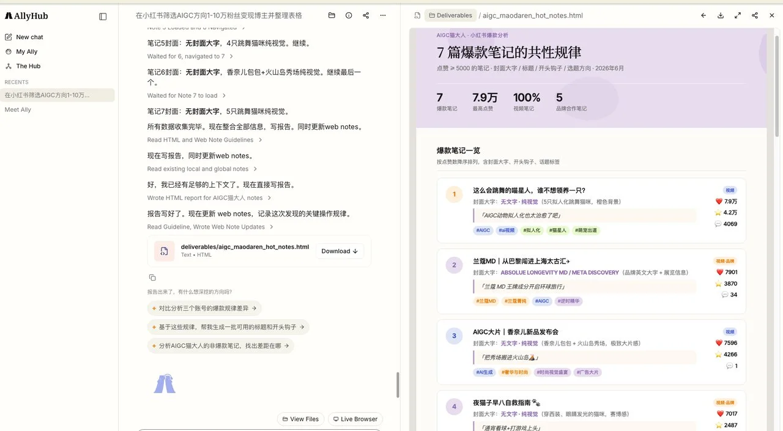Viewport: 783px width, 431px height.
Task: Click the chat panel scrollbar thumb
Action: tap(398, 385)
